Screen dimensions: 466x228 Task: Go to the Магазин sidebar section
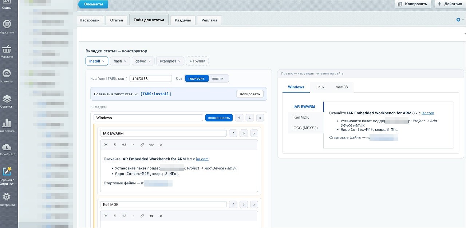tap(7, 51)
